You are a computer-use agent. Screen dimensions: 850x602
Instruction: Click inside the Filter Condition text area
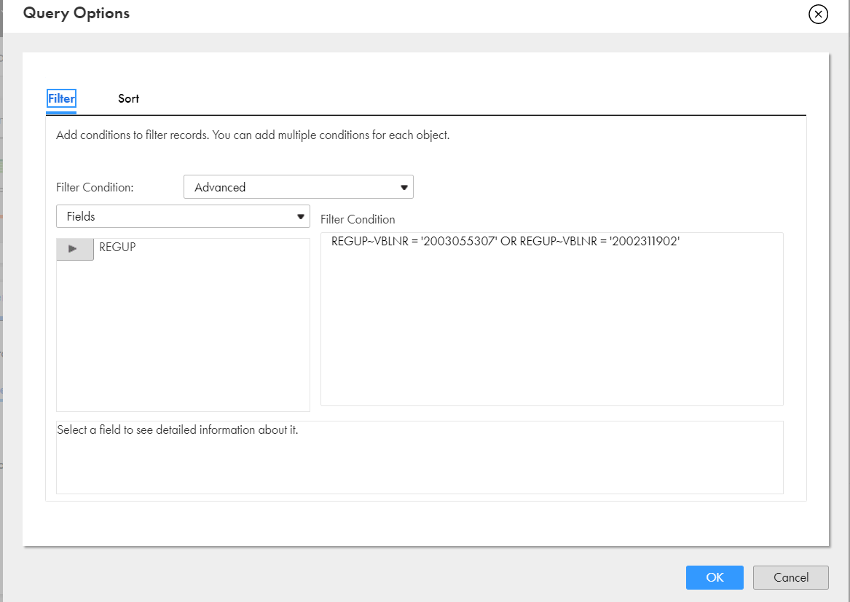(x=552, y=319)
